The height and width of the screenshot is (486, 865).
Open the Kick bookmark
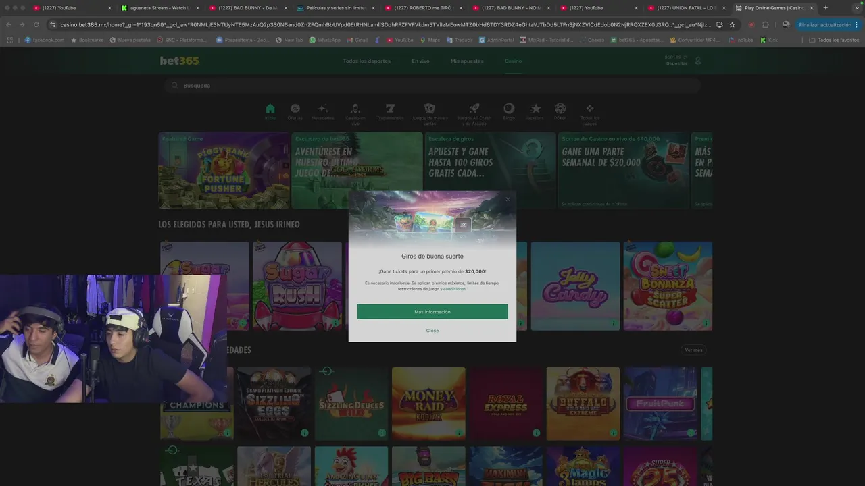point(769,40)
